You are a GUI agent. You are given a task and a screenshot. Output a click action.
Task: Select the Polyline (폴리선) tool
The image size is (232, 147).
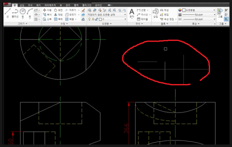(15, 13)
